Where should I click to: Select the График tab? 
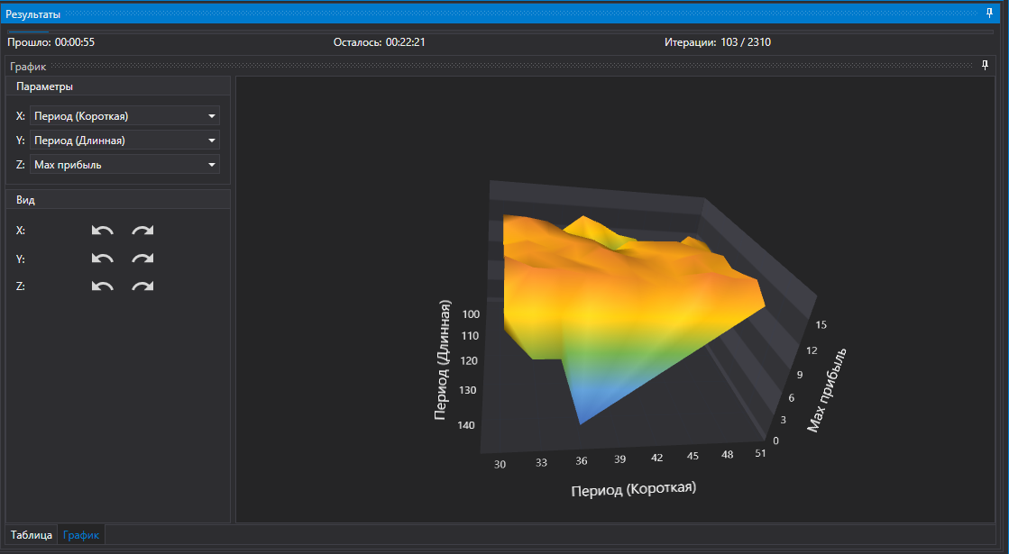[81, 535]
